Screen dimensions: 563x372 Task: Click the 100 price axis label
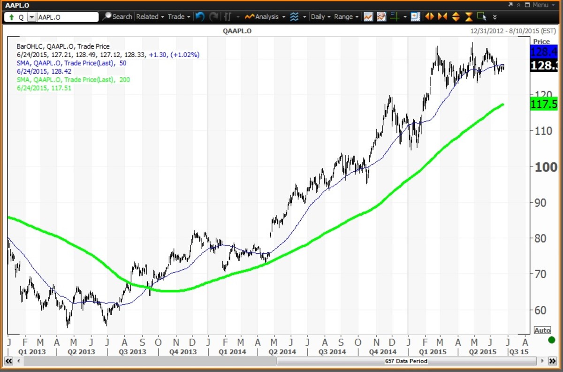[x=546, y=167]
